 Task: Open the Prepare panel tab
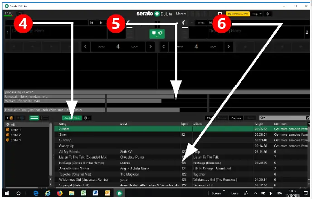pos(236,118)
